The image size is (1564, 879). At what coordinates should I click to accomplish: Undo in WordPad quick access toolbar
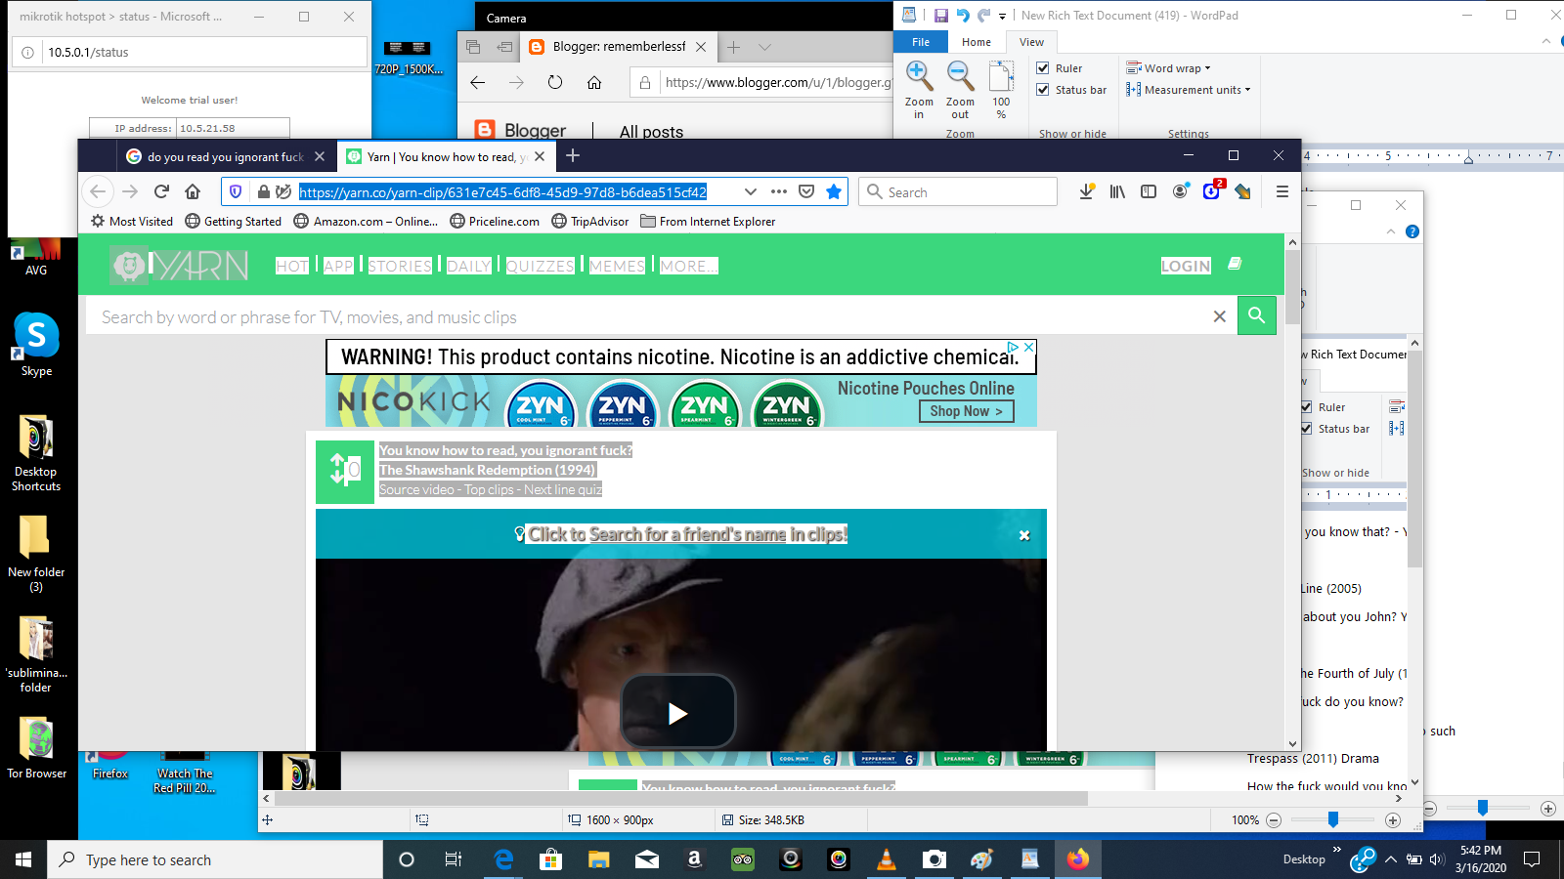(x=962, y=16)
